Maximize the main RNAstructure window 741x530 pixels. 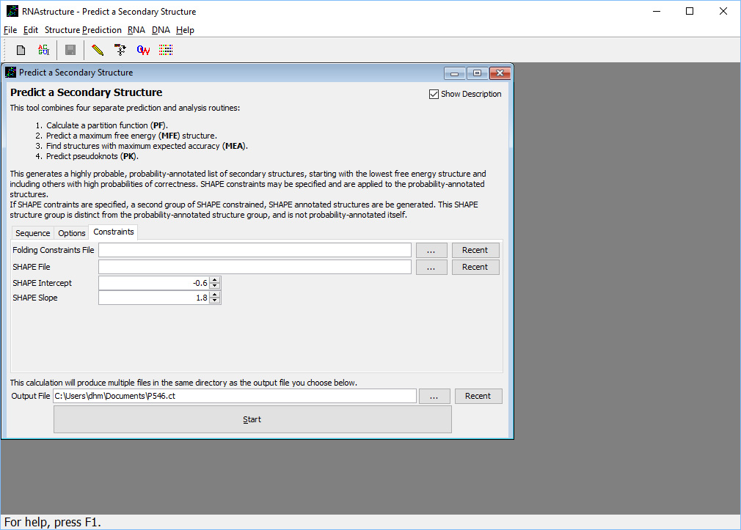pos(690,11)
